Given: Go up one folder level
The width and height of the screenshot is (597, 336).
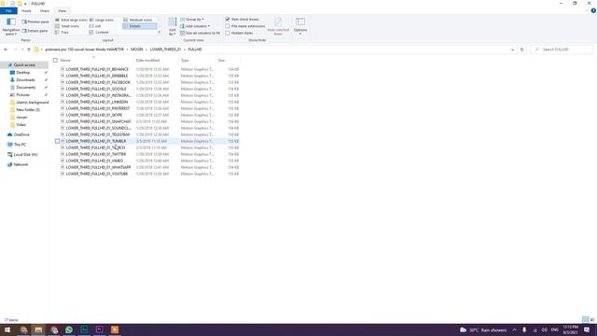Looking at the screenshot, I should (29, 49).
